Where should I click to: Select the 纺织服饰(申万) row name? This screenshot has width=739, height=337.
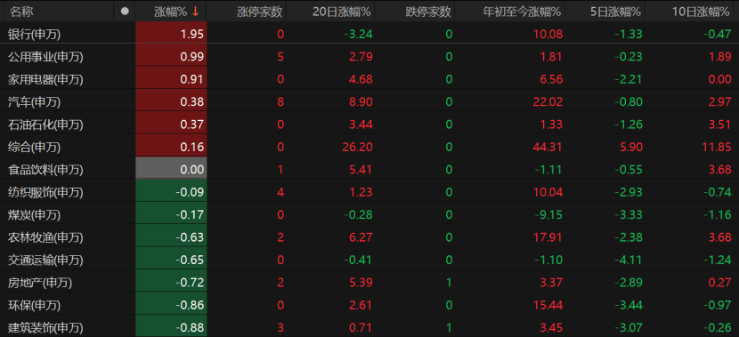coord(45,192)
